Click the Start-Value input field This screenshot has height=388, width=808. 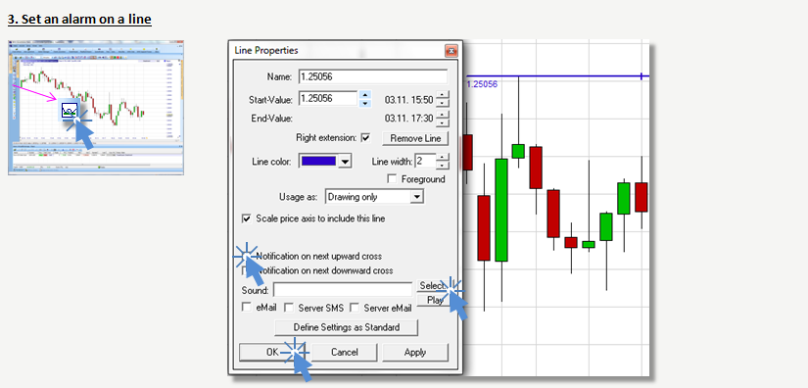point(328,98)
